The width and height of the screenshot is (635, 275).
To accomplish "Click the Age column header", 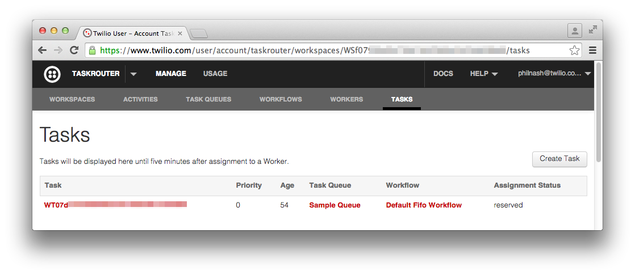I will (x=287, y=185).
